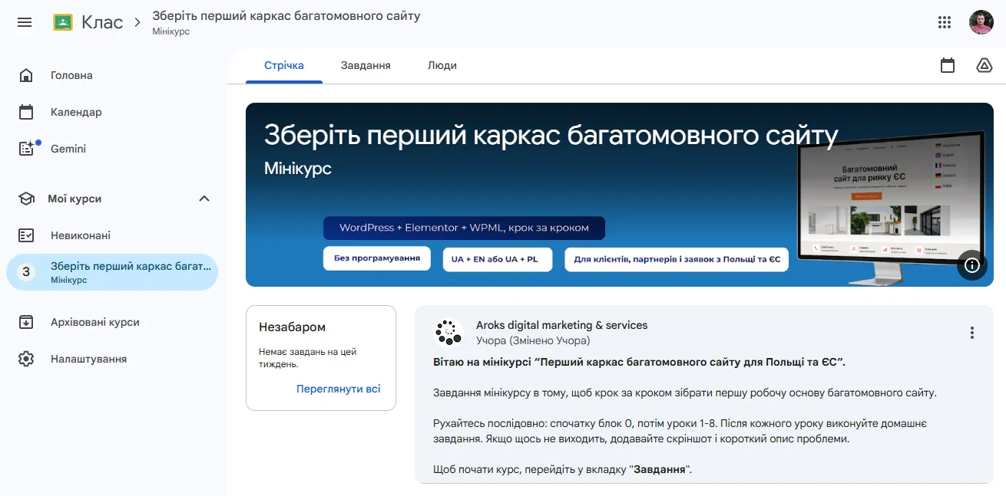Click the Aroks author avatar
This screenshot has width=1006, height=496.
[x=448, y=332]
